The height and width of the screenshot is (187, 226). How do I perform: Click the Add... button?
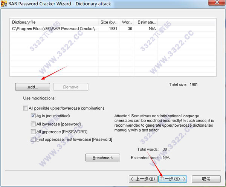pyautogui.click(x=32, y=87)
